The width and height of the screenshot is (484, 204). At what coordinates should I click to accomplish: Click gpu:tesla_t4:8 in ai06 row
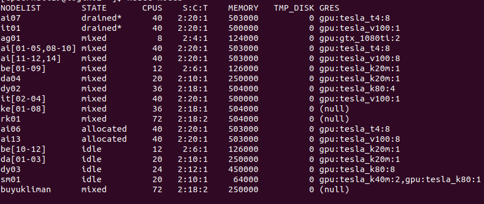pos(355,129)
